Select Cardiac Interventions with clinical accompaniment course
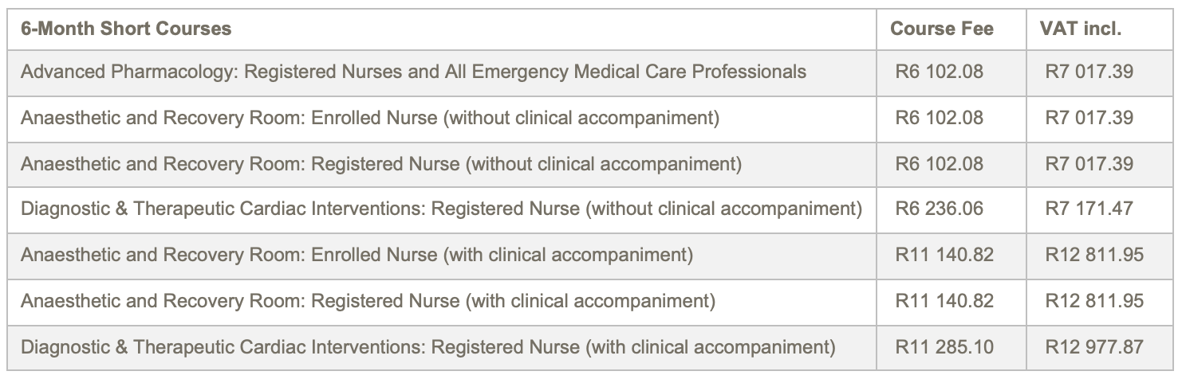Viewport: 1182px width, 379px height. coord(428,348)
